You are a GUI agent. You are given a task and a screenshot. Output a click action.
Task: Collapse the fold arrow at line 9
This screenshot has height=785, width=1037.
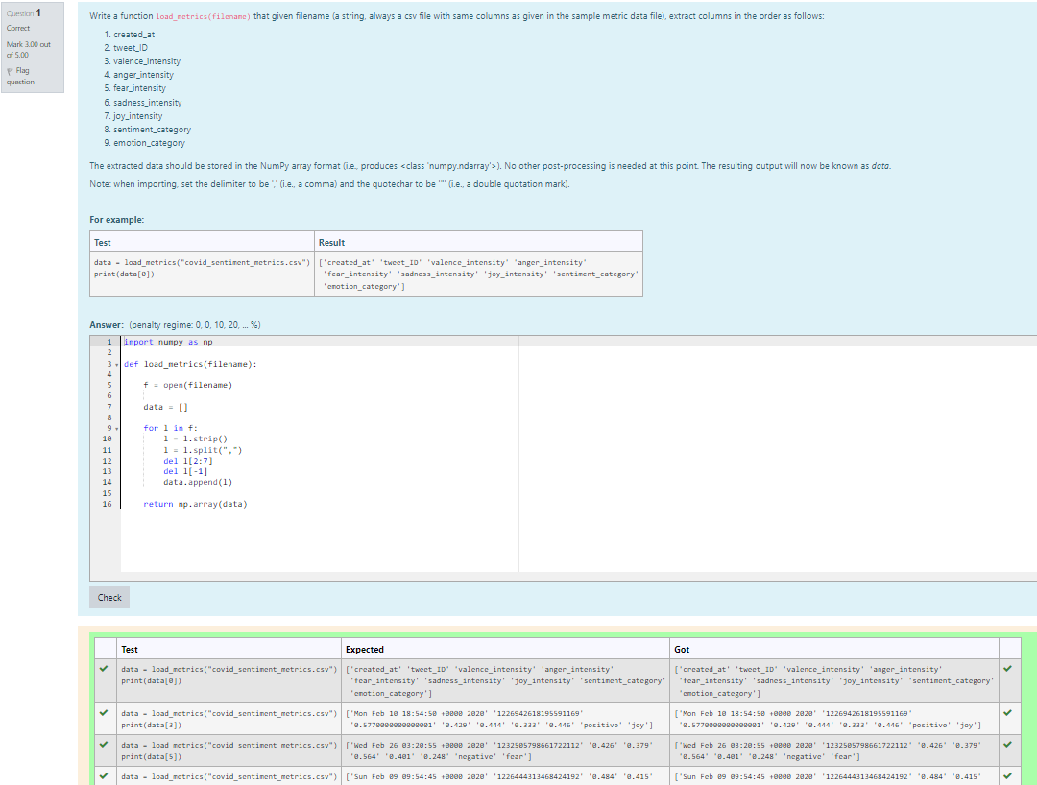[x=117, y=428]
